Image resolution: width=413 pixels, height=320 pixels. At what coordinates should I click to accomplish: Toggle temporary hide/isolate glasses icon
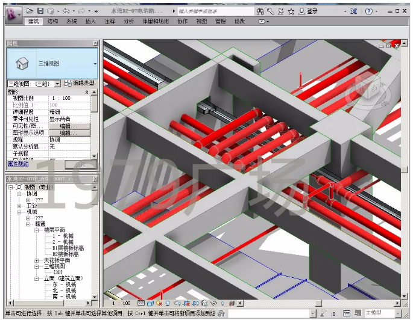click(213, 303)
